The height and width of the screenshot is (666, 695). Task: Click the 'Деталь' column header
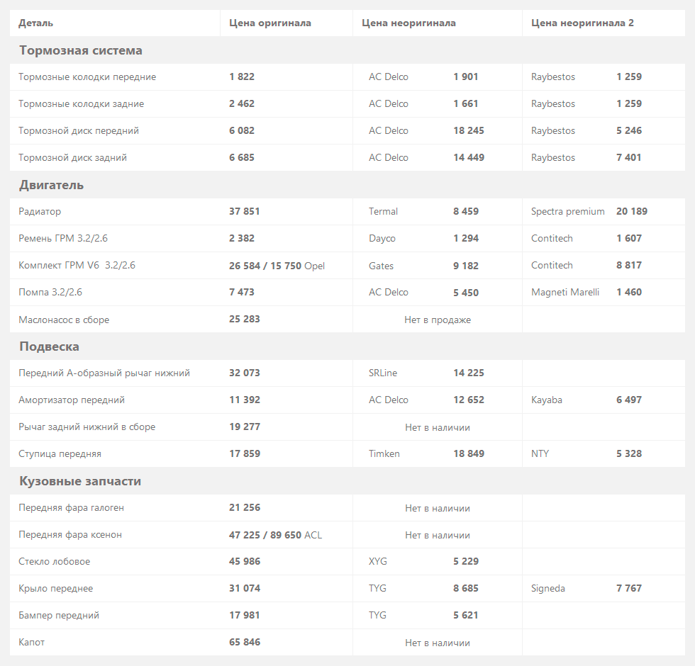[36, 23]
